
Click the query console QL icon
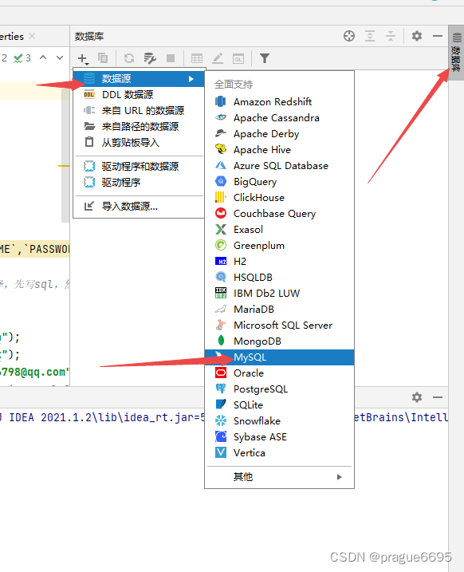238,58
